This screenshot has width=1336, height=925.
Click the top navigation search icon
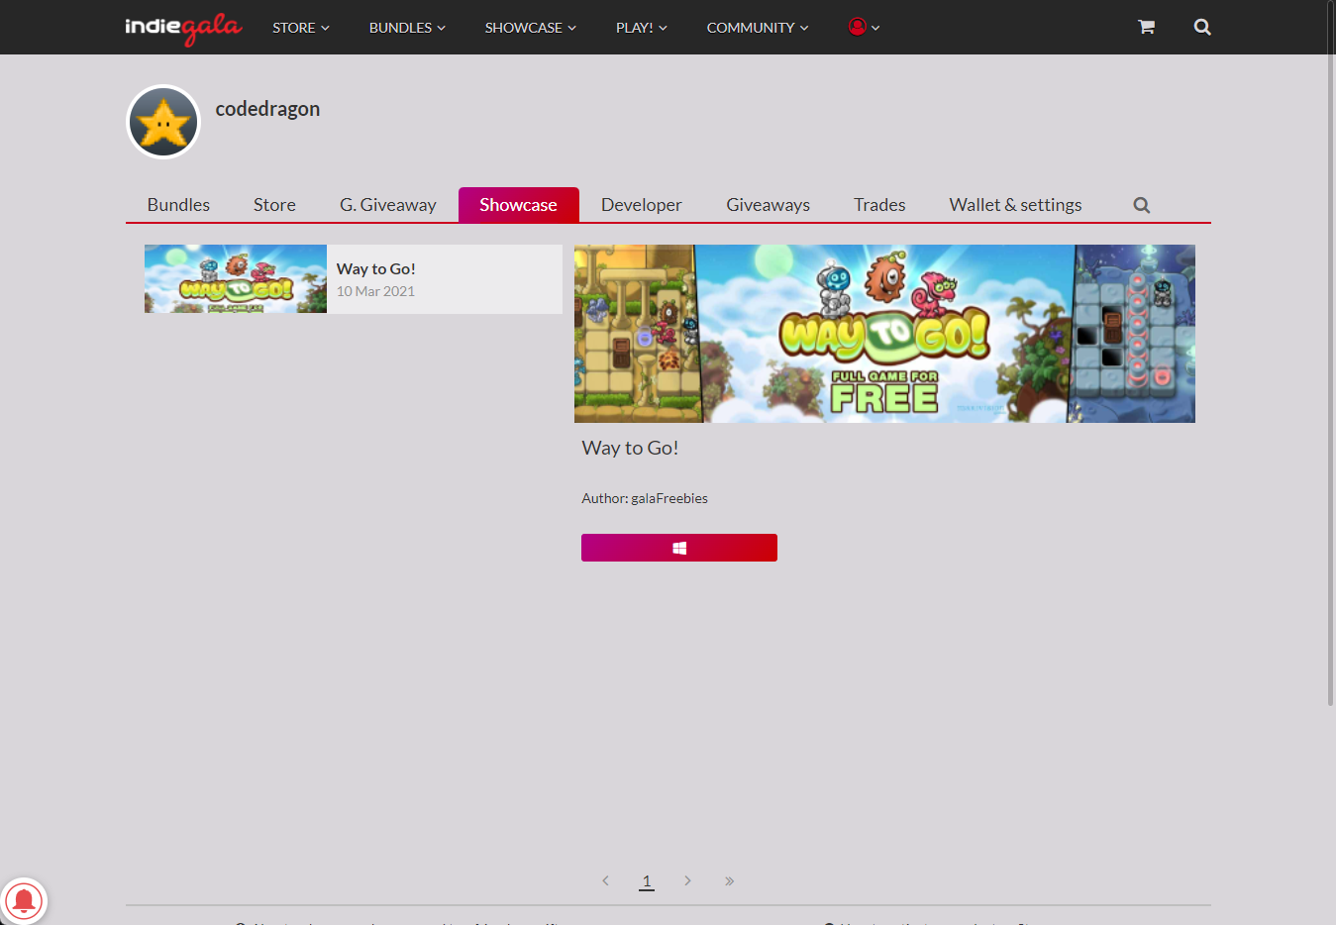(1202, 27)
